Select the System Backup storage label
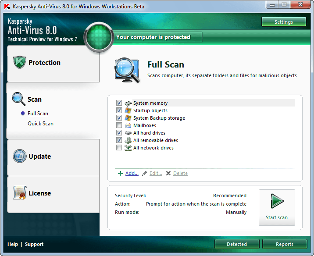This screenshot has width=314, height=256. pos(159,118)
